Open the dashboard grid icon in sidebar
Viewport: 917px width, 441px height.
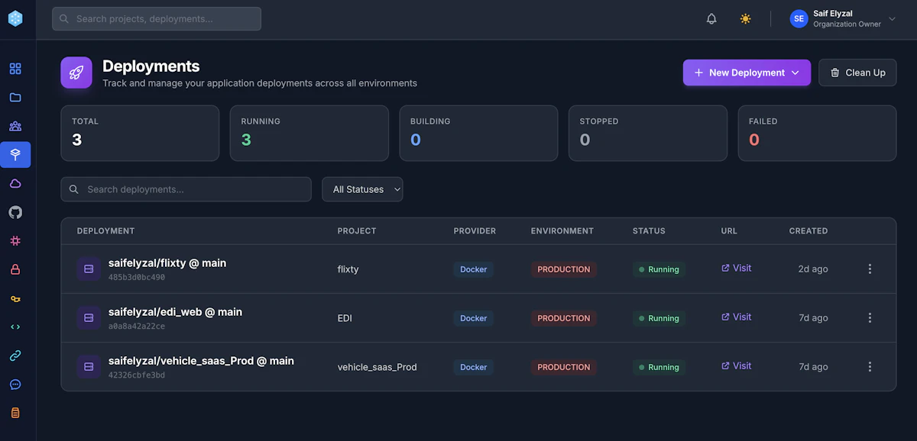coord(15,68)
